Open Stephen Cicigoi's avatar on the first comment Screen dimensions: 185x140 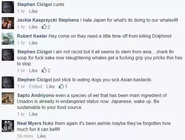tap(8, 7)
